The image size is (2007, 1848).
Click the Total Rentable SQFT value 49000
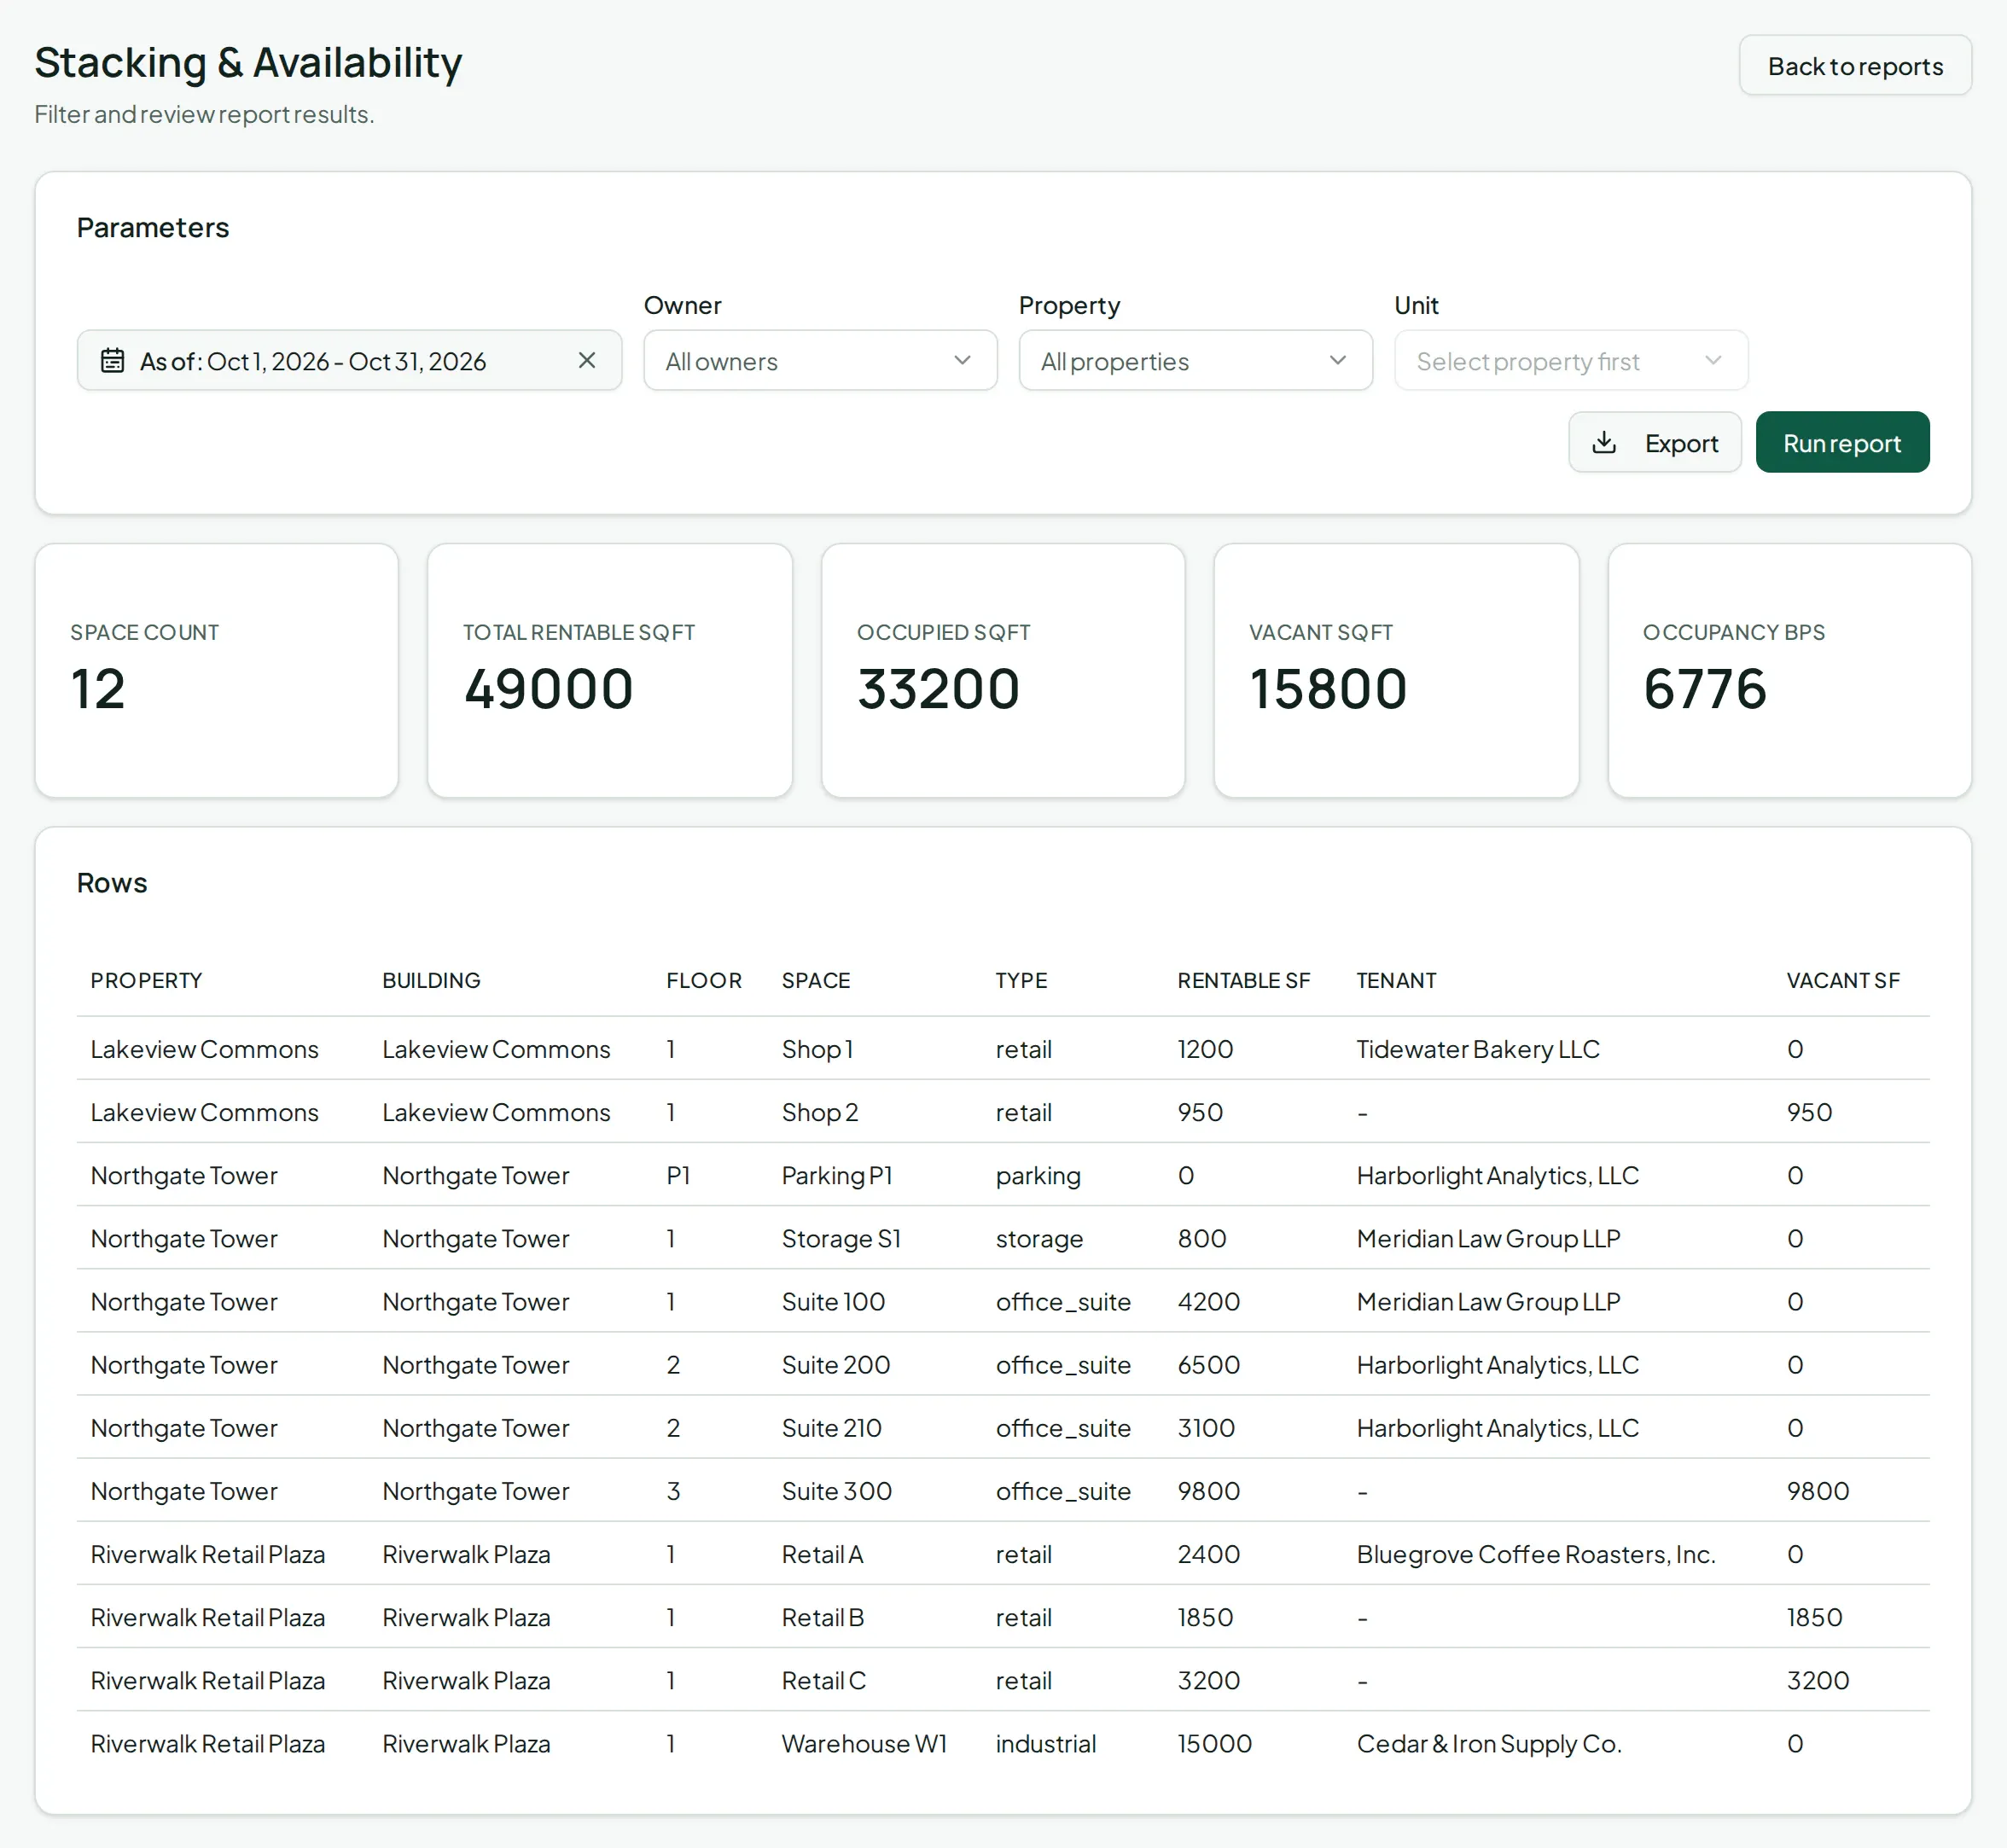coord(549,689)
